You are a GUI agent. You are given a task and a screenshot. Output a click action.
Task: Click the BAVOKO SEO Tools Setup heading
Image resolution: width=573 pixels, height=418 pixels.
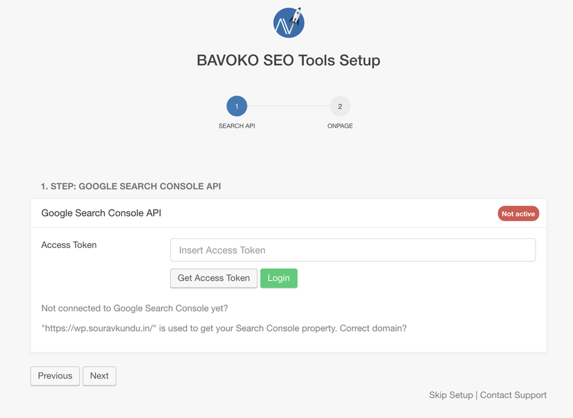(289, 60)
